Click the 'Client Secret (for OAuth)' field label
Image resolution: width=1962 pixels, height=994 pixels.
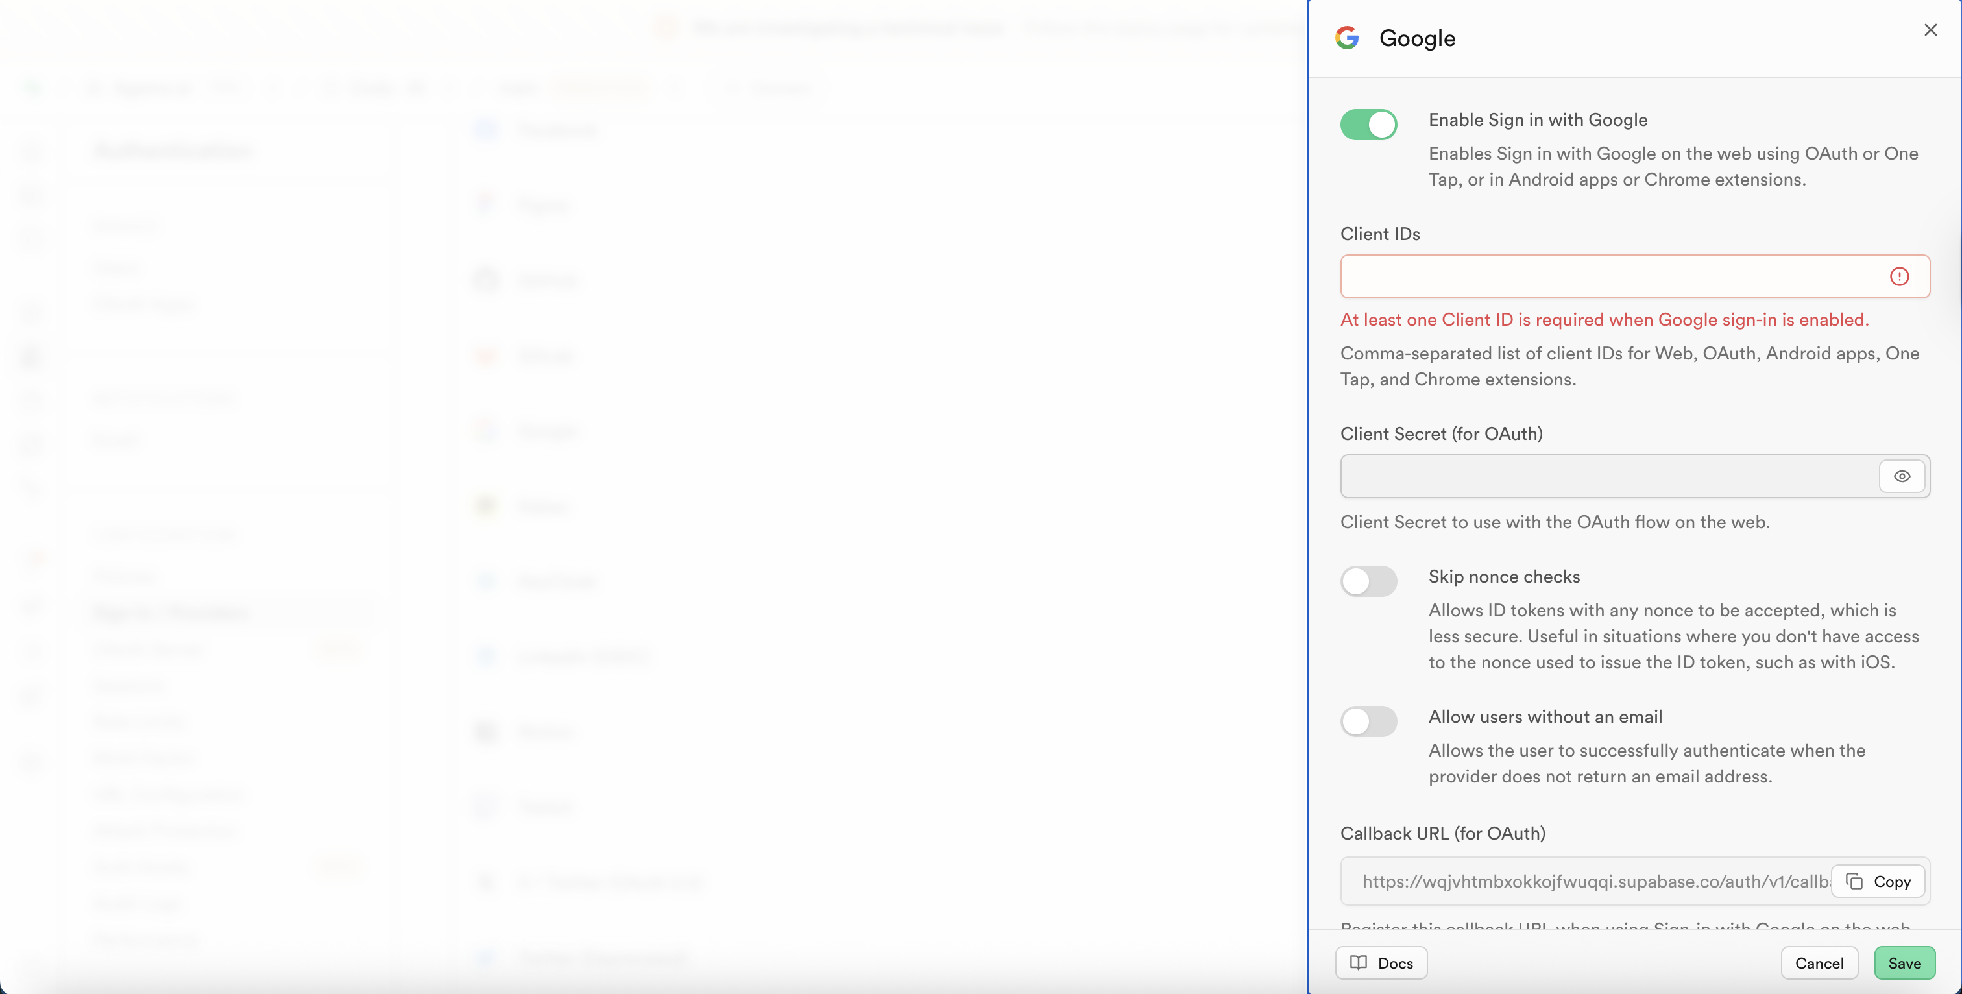pos(1441,433)
